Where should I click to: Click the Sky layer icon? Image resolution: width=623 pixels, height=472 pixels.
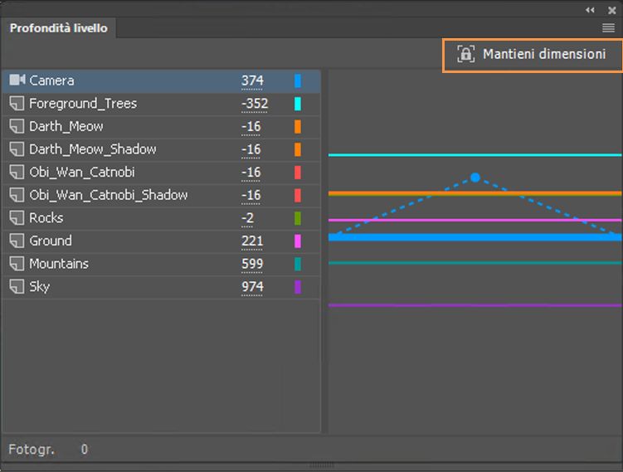[17, 287]
